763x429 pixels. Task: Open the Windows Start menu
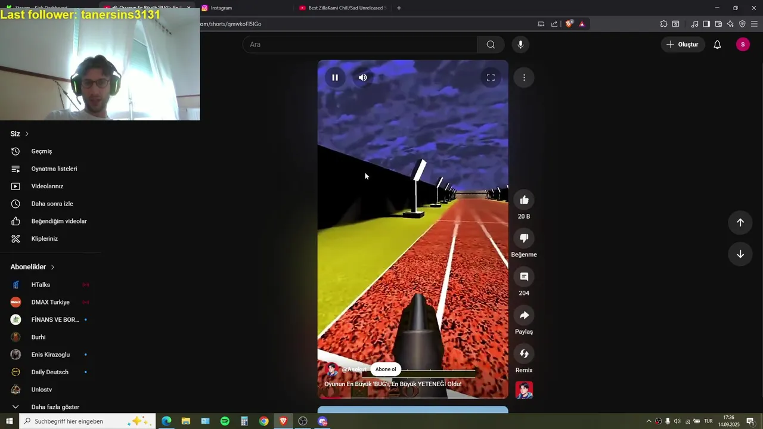[x=9, y=421]
